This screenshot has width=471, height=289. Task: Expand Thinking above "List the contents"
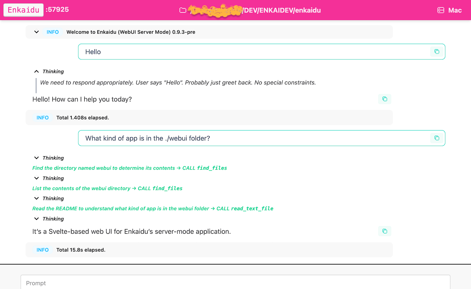[36, 178]
